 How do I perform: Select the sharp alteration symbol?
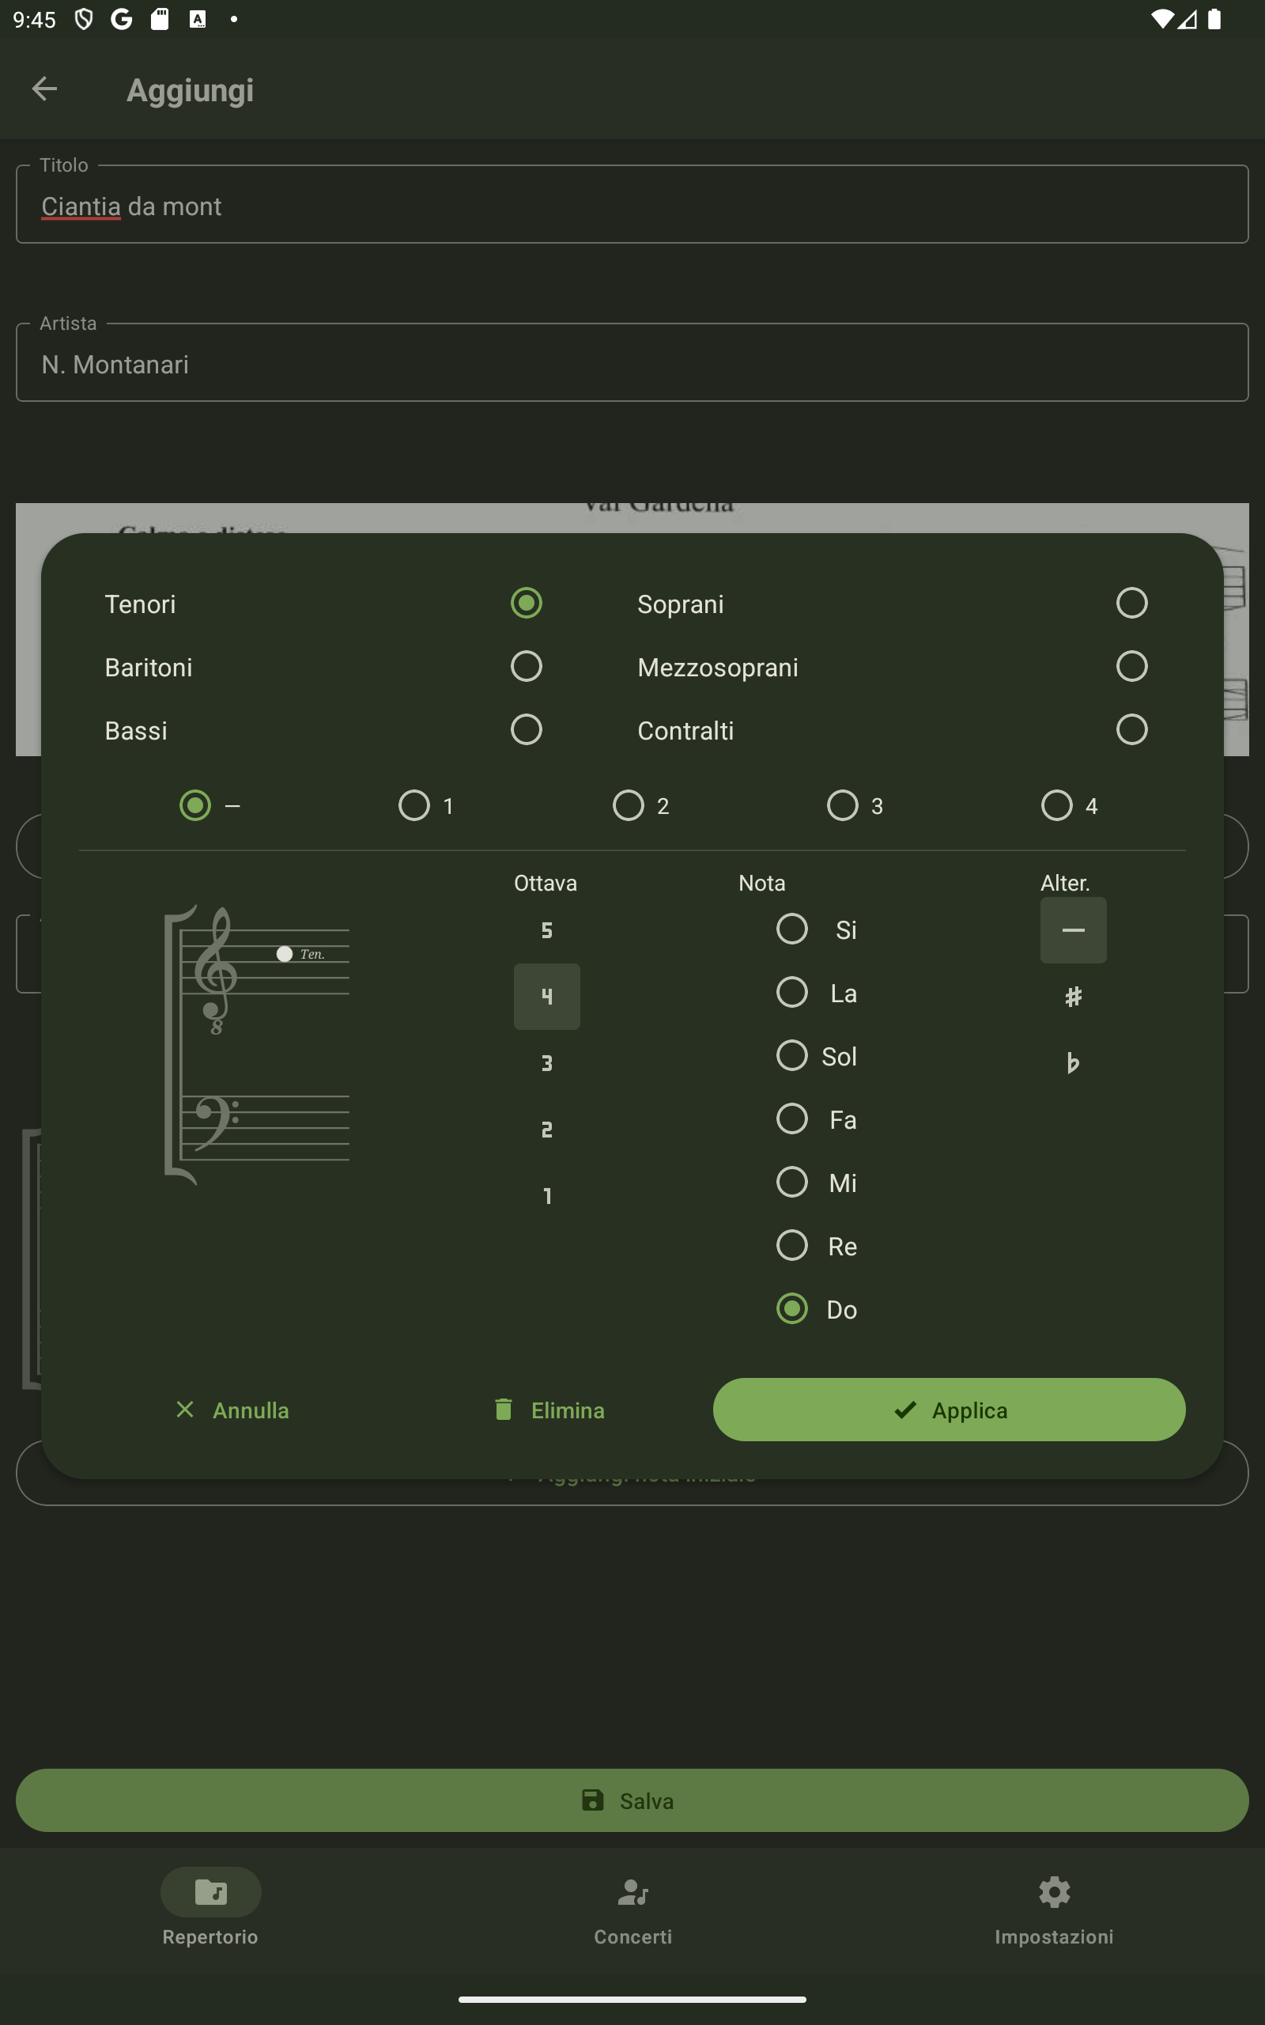click(1073, 997)
